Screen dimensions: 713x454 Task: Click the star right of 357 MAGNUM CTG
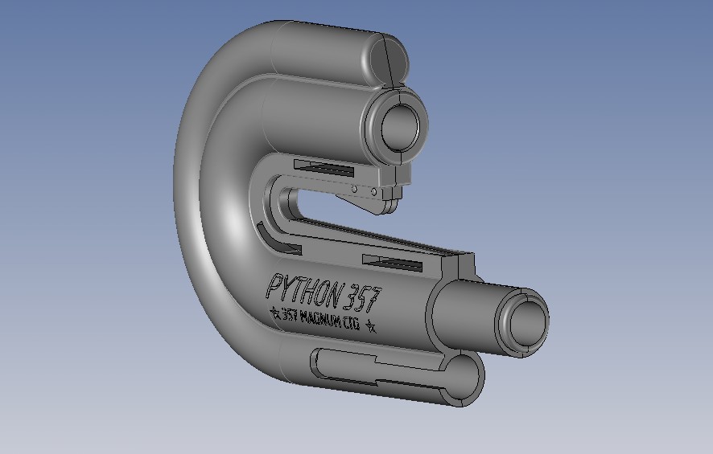tap(371, 326)
